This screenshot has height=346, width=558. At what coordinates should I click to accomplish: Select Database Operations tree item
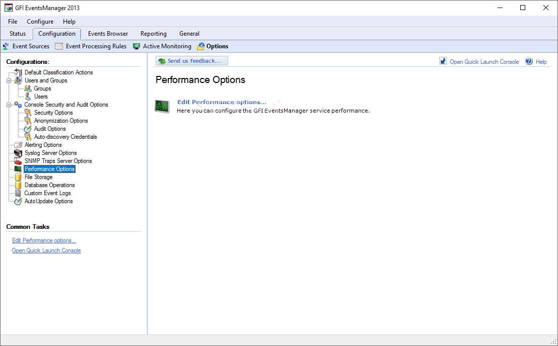[49, 185]
